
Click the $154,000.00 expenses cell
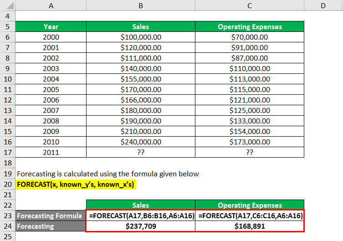point(250,131)
